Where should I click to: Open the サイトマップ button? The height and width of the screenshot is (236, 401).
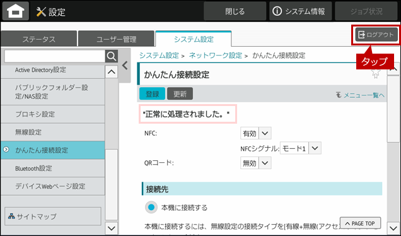click(x=53, y=216)
